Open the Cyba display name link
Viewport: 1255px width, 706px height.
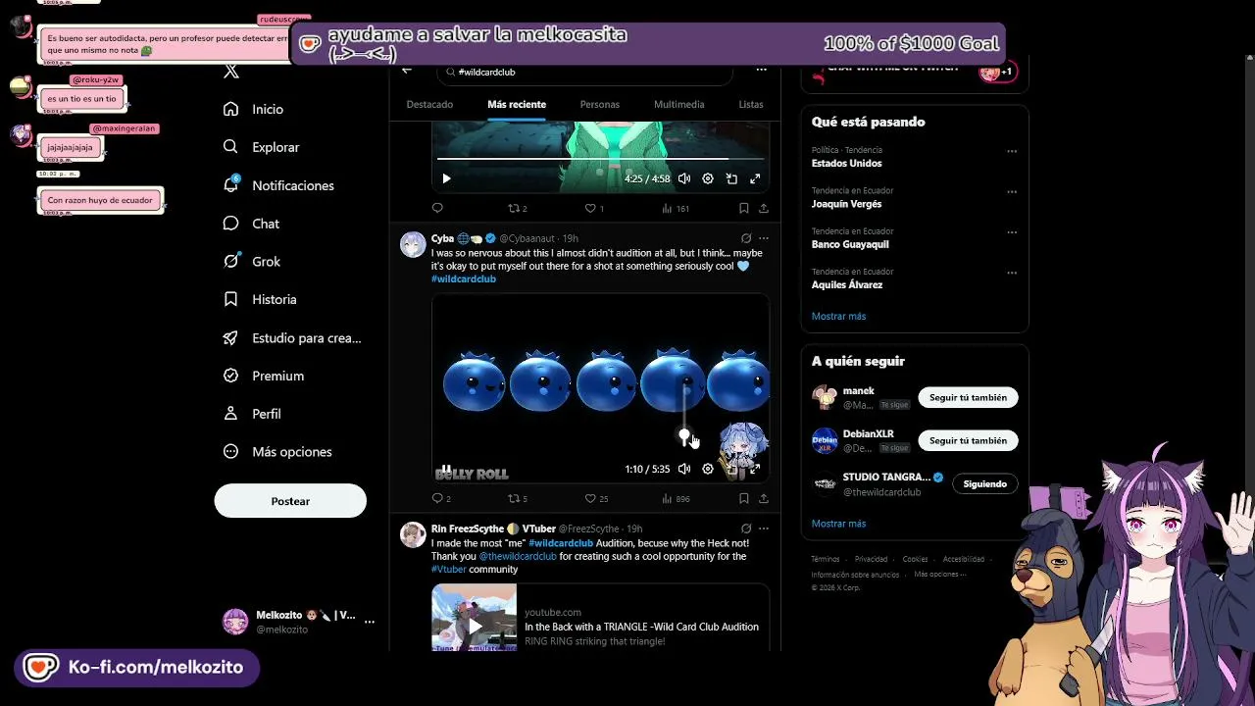(x=442, y=238)
